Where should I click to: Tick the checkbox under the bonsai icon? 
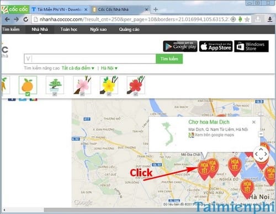pyautogui.click(x=55, y=94)
